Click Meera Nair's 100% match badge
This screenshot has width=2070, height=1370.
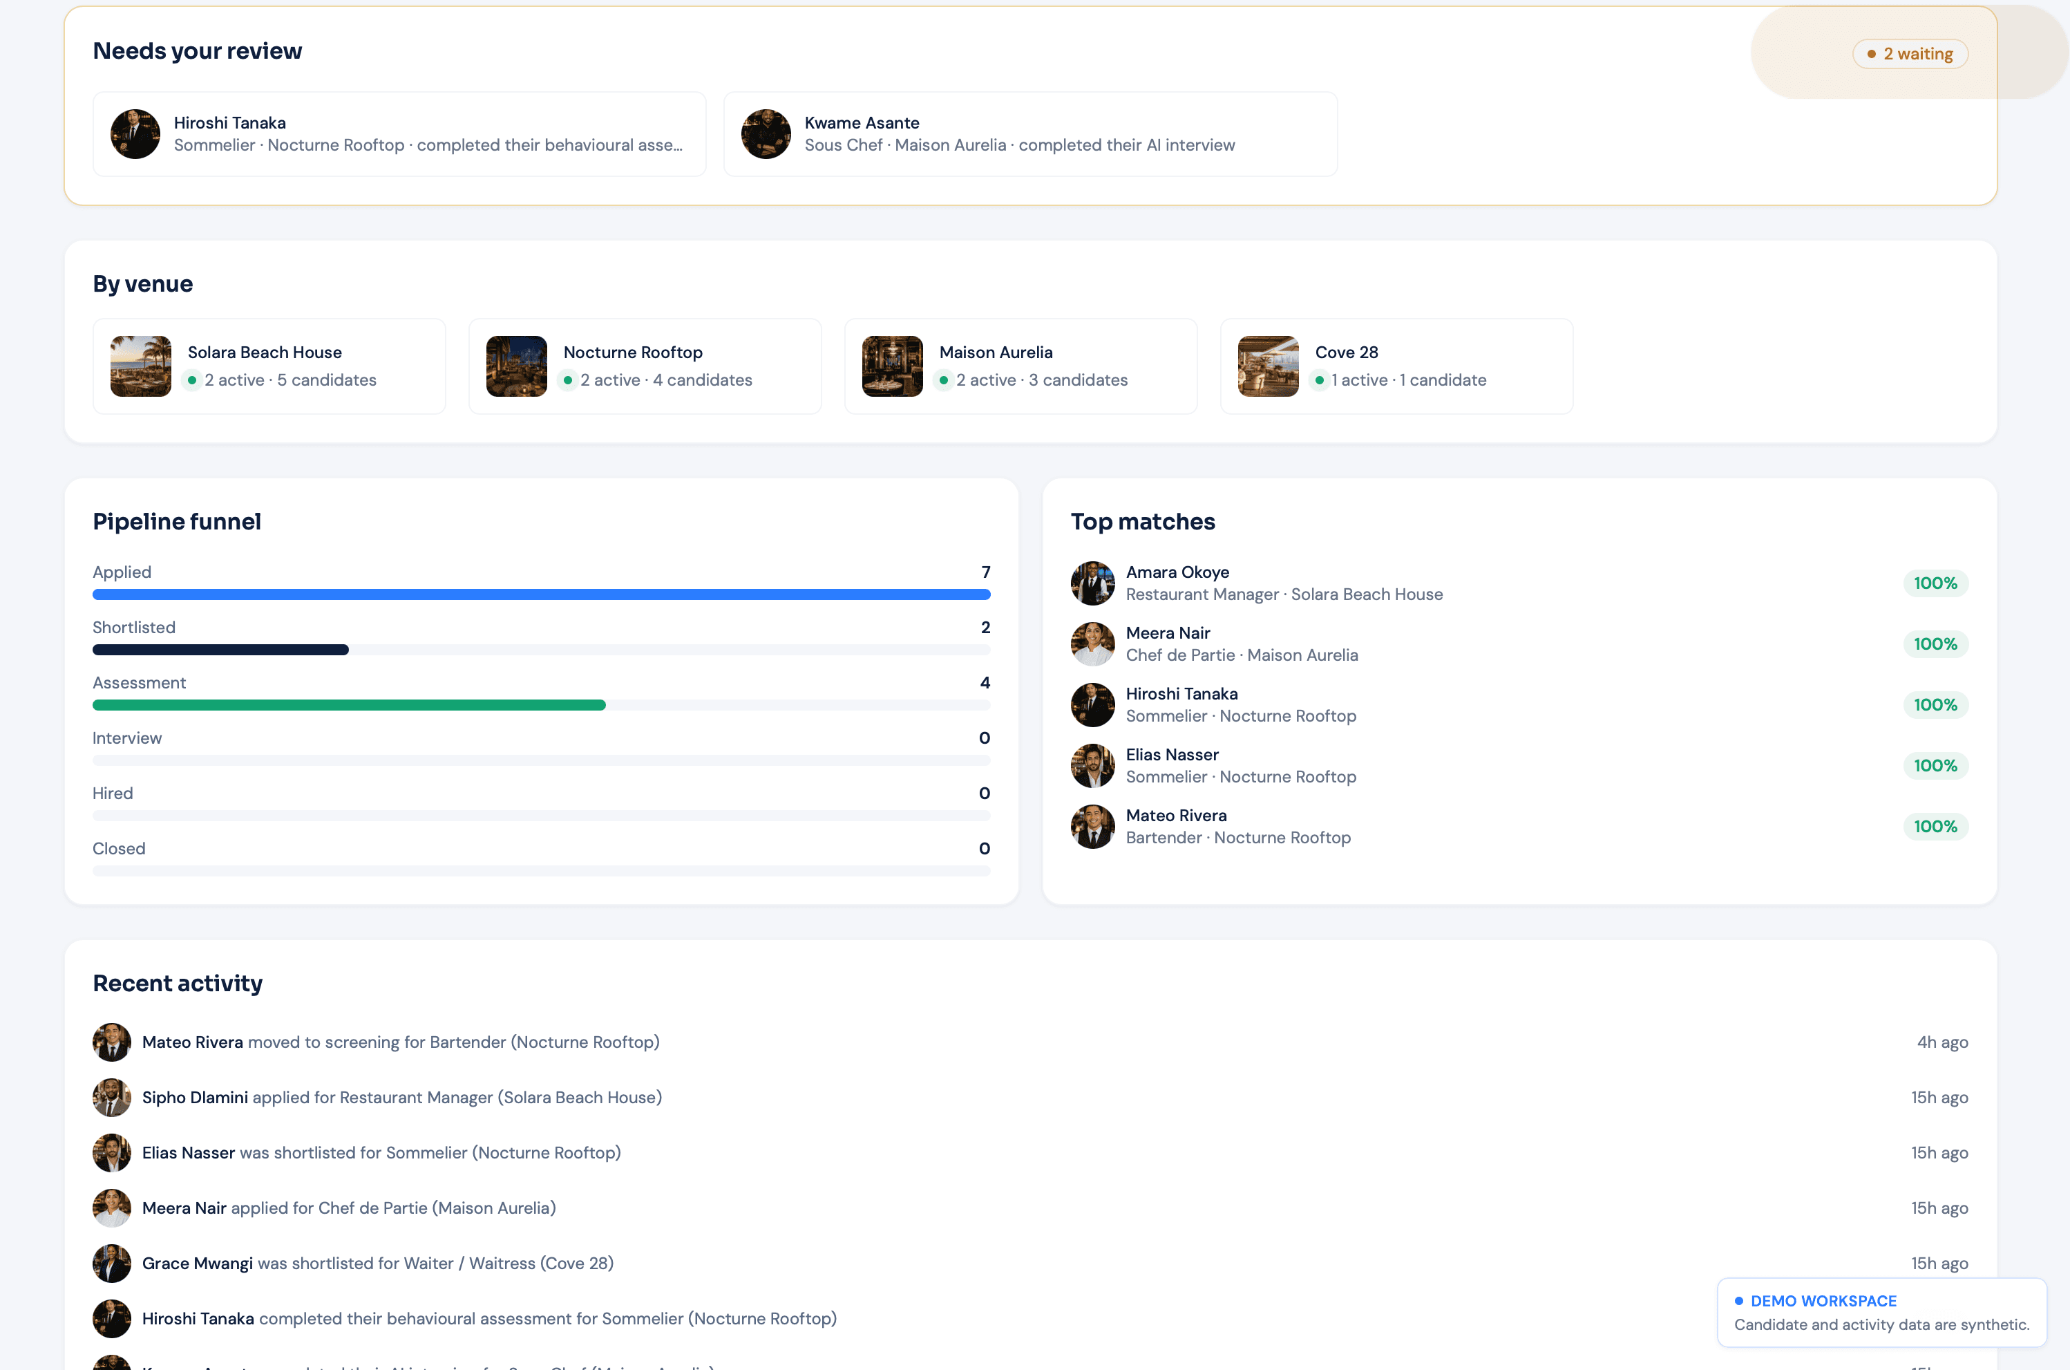point(1935,644)
